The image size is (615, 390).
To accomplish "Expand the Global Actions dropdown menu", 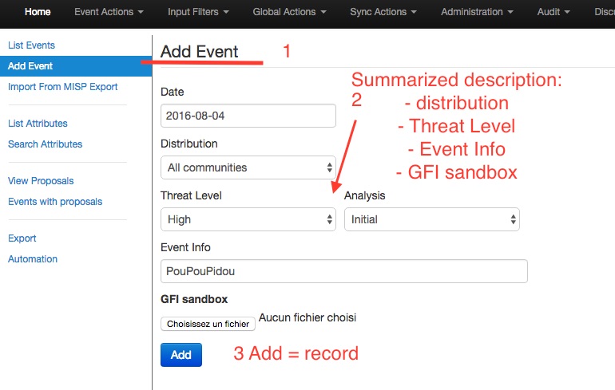I will pyautogui.click(x=289, y=12).
